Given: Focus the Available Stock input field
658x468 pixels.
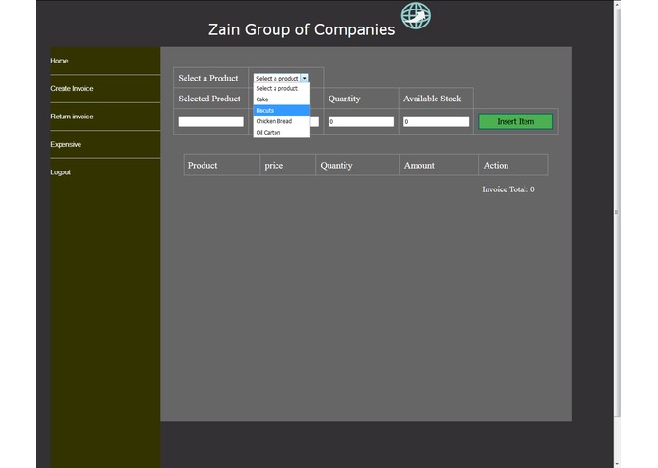Looking at the screenshot, I should click(436, 121).
